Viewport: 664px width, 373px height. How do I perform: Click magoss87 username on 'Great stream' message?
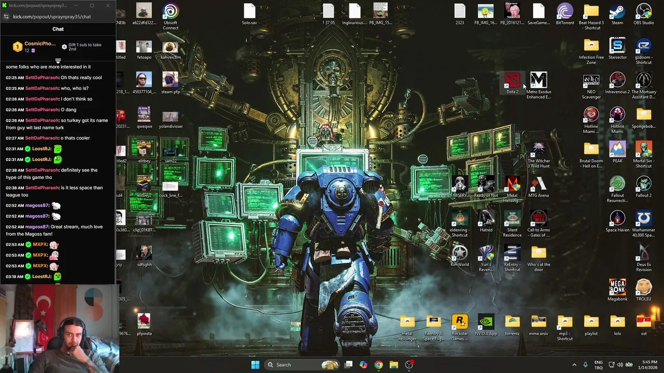coord(37,227)
